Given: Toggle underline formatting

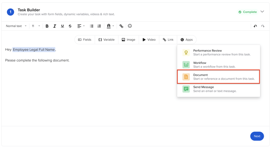Looking at the screenshot, I should pyautogui.click(x=62, y=26).
